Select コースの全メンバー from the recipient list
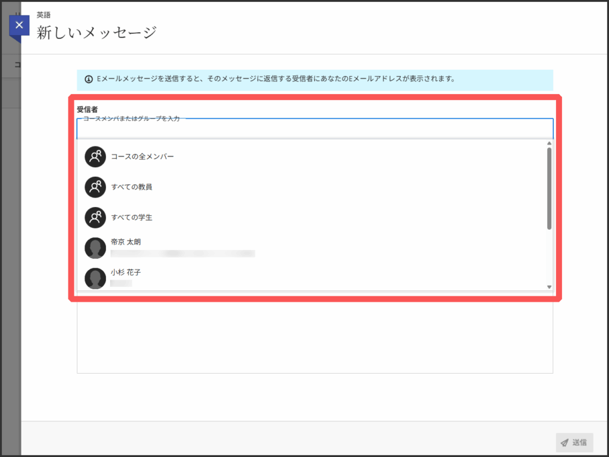Image resolution: width=609 pixels, height=457 pixels. (142, 156)
